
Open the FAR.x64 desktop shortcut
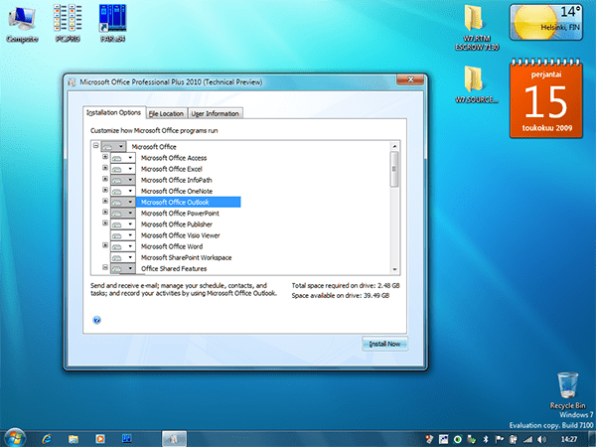[112, 24]
